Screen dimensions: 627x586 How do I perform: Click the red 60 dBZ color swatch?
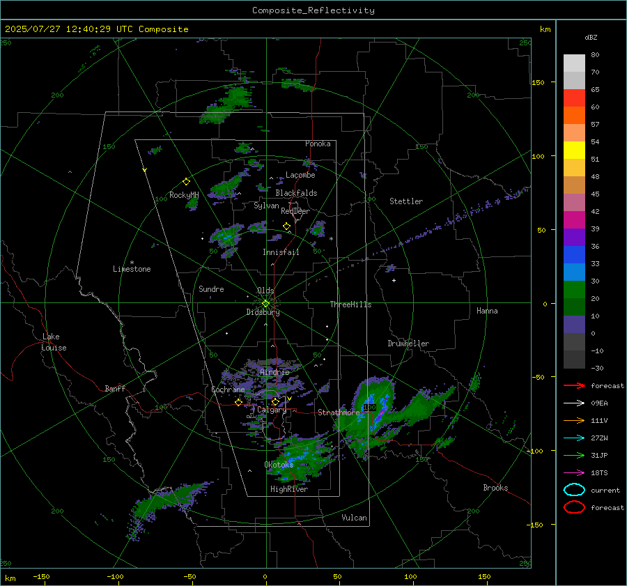pos(574,98)
